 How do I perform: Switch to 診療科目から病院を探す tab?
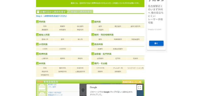(x=52, y=12)
